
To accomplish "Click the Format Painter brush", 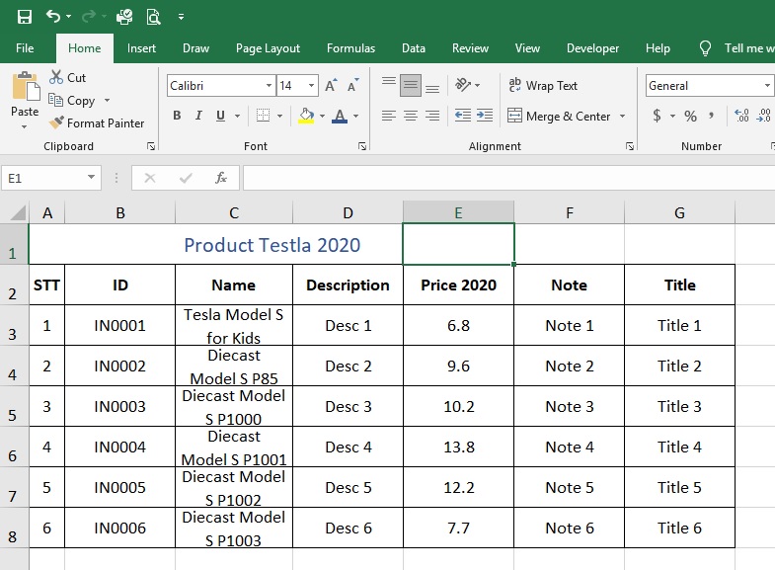I will pos(56,122).
